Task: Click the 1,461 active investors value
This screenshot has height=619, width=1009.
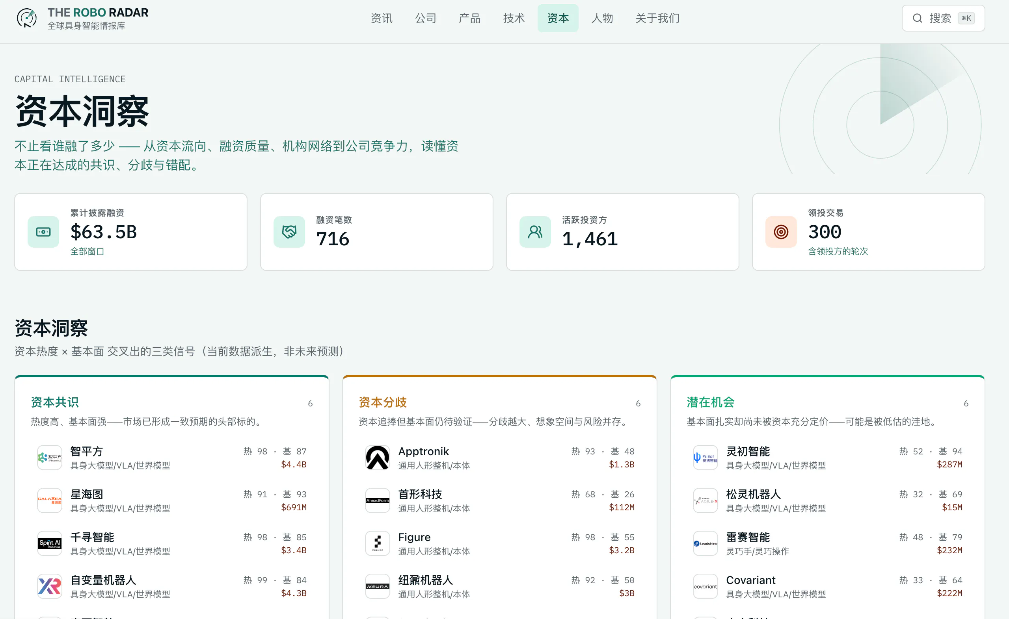Action: (590, 239)
